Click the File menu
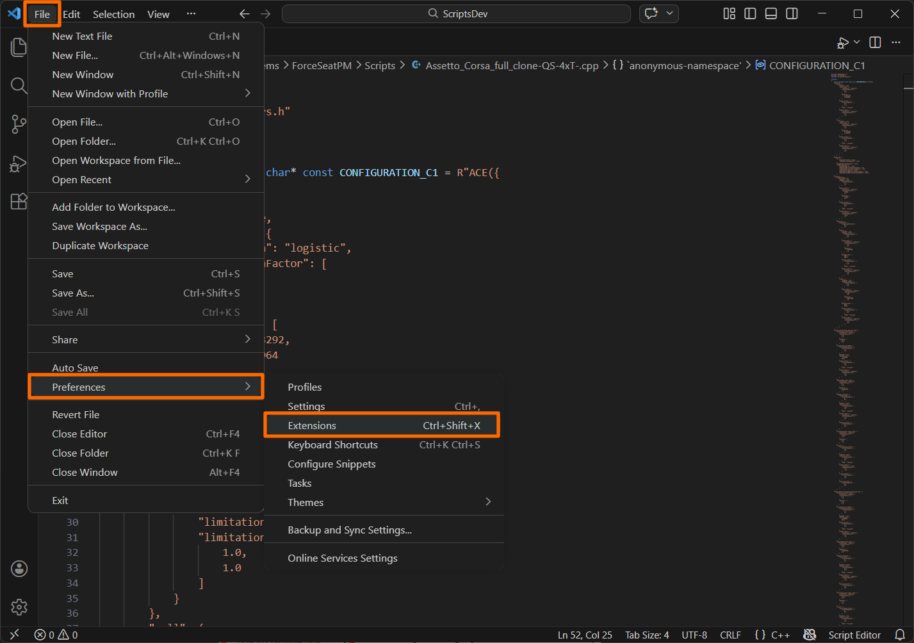The height and width of the screenshot is (643, 914). coord(42,14)
